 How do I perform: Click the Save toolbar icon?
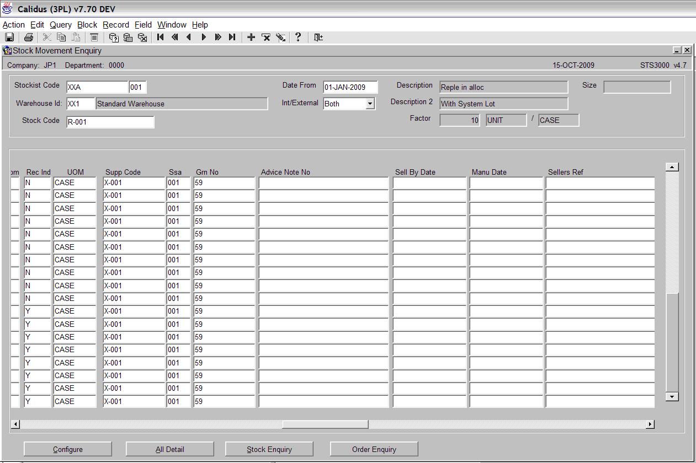pos(9,37)
